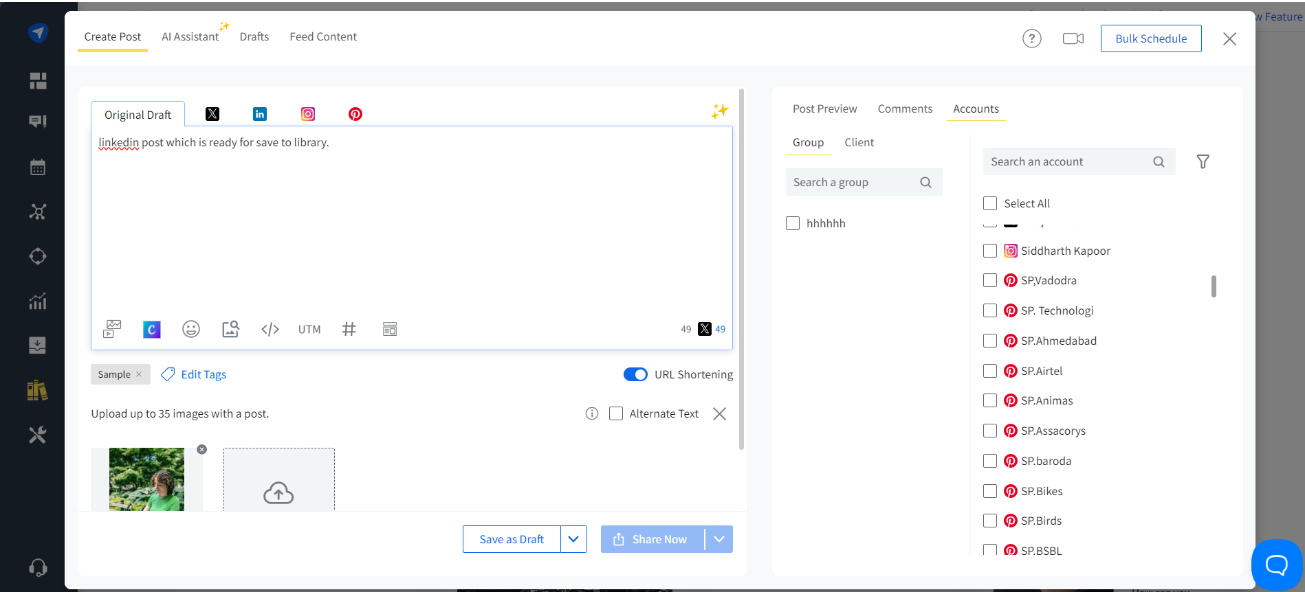This screenshot has width=1305, height=592.
Task: Switch to the LinkedIn draft tab icon
Action: [x=260, y=114]
